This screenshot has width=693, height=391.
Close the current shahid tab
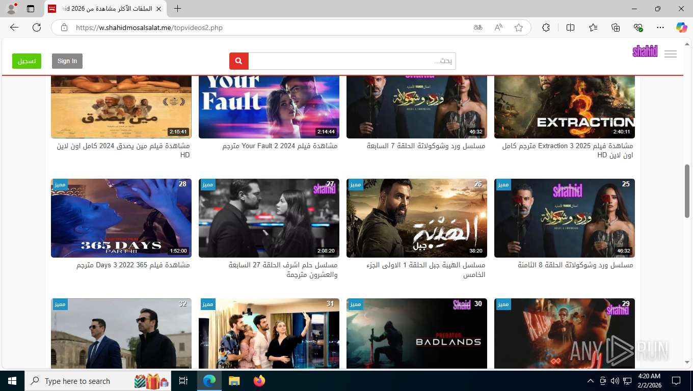(158, 9)
